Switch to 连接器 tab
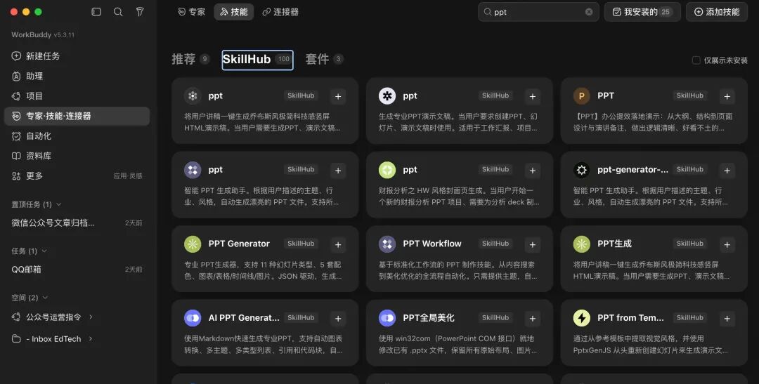759x384 pixels. tap(280, 12)
